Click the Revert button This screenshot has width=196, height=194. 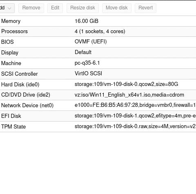[x=145, y=8]
